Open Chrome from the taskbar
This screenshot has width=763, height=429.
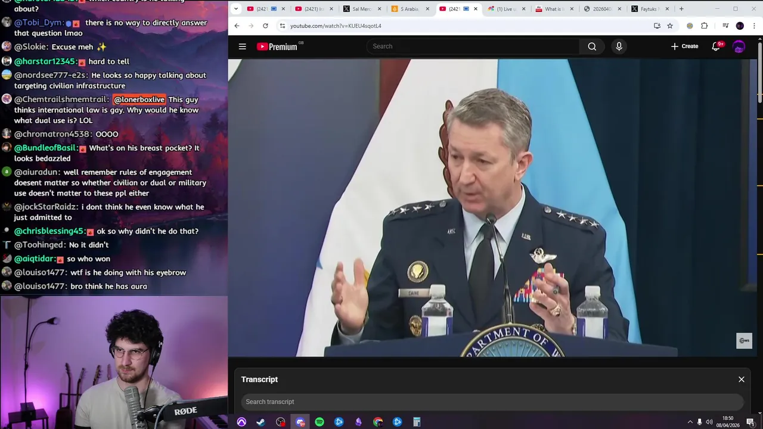(378, 422)
